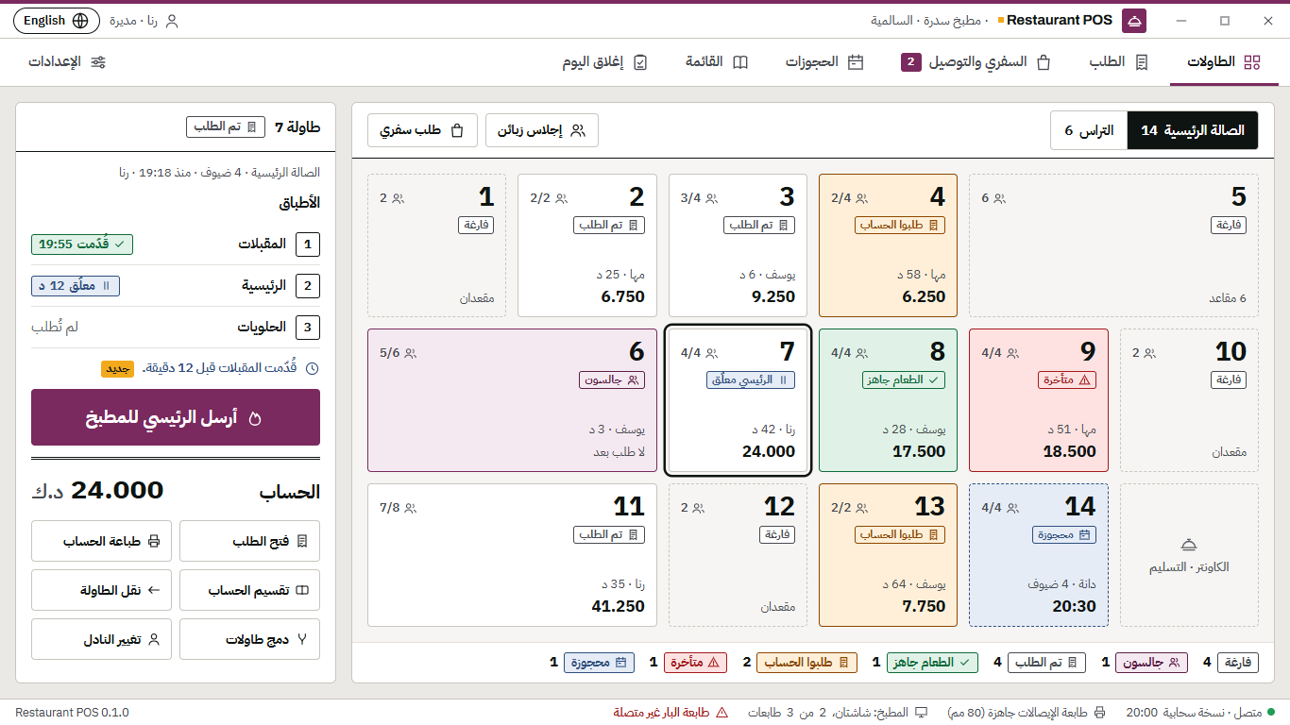This screenshot has width=1290, height=725.
Task: Click the kitchen screens monitor icon
Action: pyautogui.click(x=921, y=713)
